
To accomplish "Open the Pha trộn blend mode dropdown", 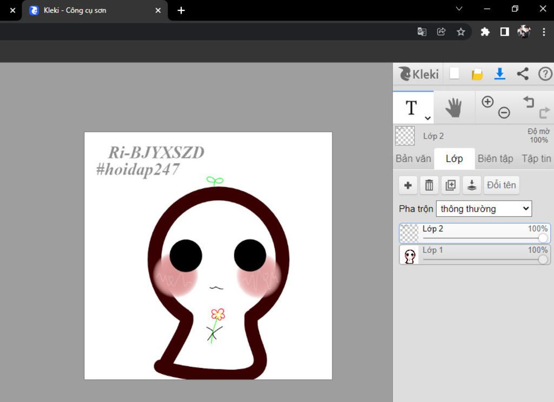I will 484,209.
